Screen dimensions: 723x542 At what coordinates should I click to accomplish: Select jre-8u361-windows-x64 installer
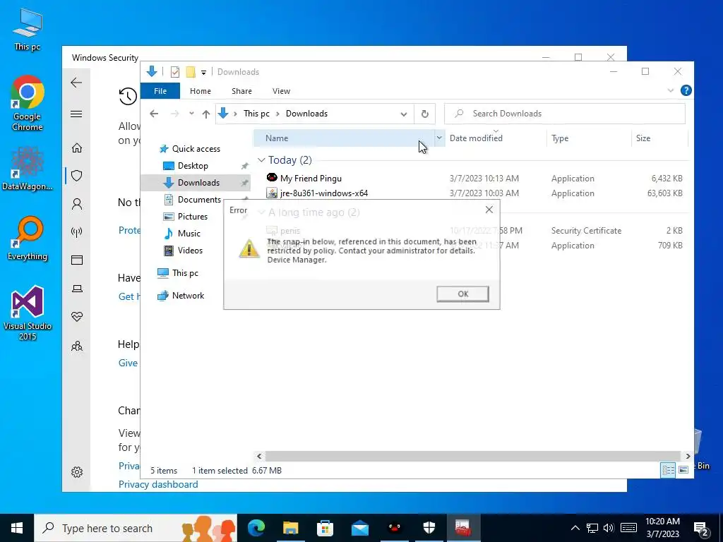pos(323,193)
